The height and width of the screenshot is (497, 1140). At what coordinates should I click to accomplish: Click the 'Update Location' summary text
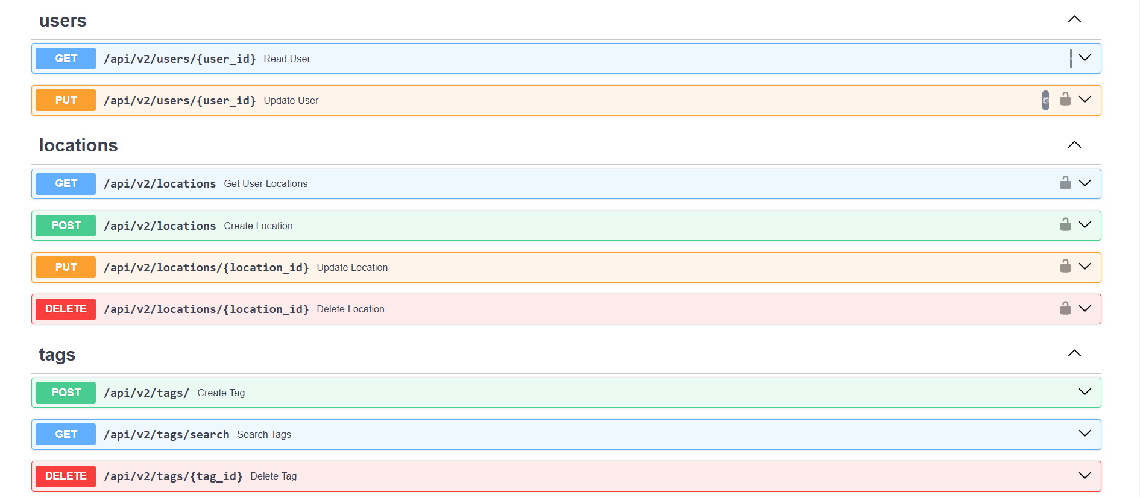tap(352, 268)
